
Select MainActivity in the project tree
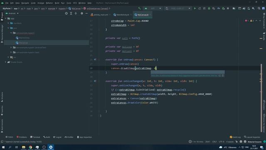[24, 38]
